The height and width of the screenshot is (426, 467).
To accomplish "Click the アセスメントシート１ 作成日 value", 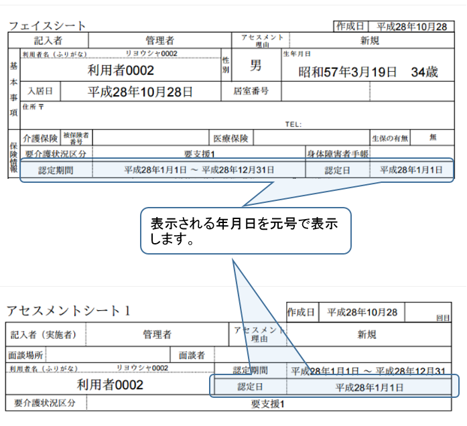I will pos(362,312).
